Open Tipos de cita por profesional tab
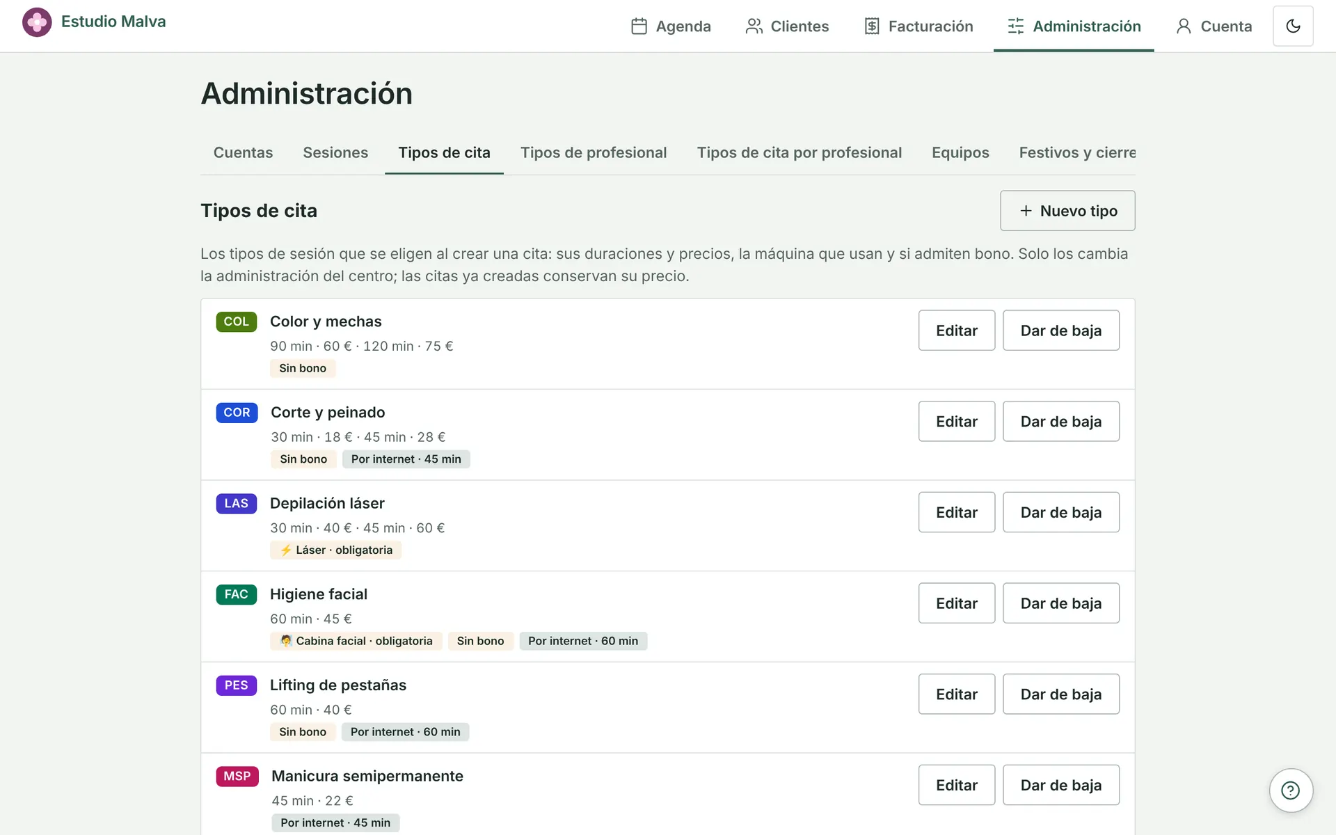The height and width of the screenshot is (835, 1336). point(800,152)
